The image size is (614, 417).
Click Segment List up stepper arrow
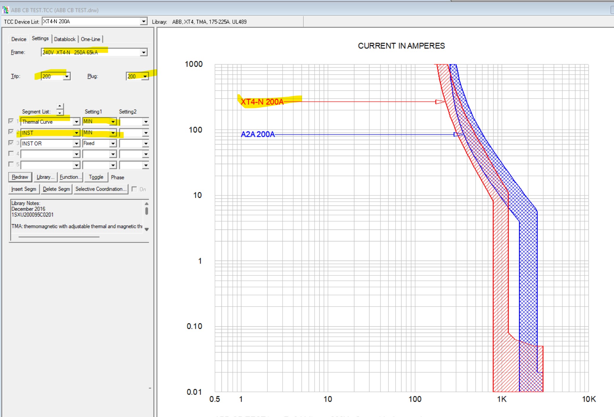tap(60, 106)
